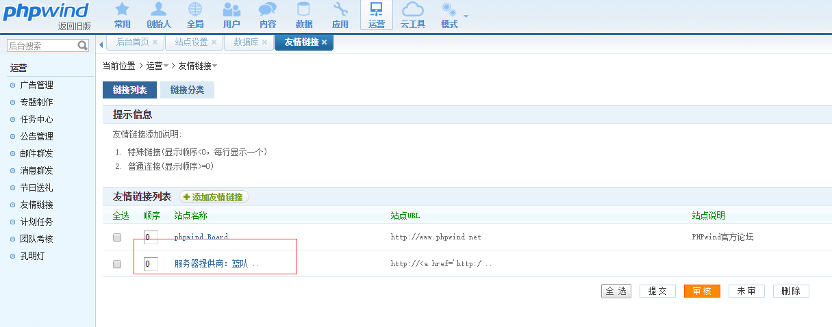Expand the 运营 breadcrumb dropdown

(166, 66)
